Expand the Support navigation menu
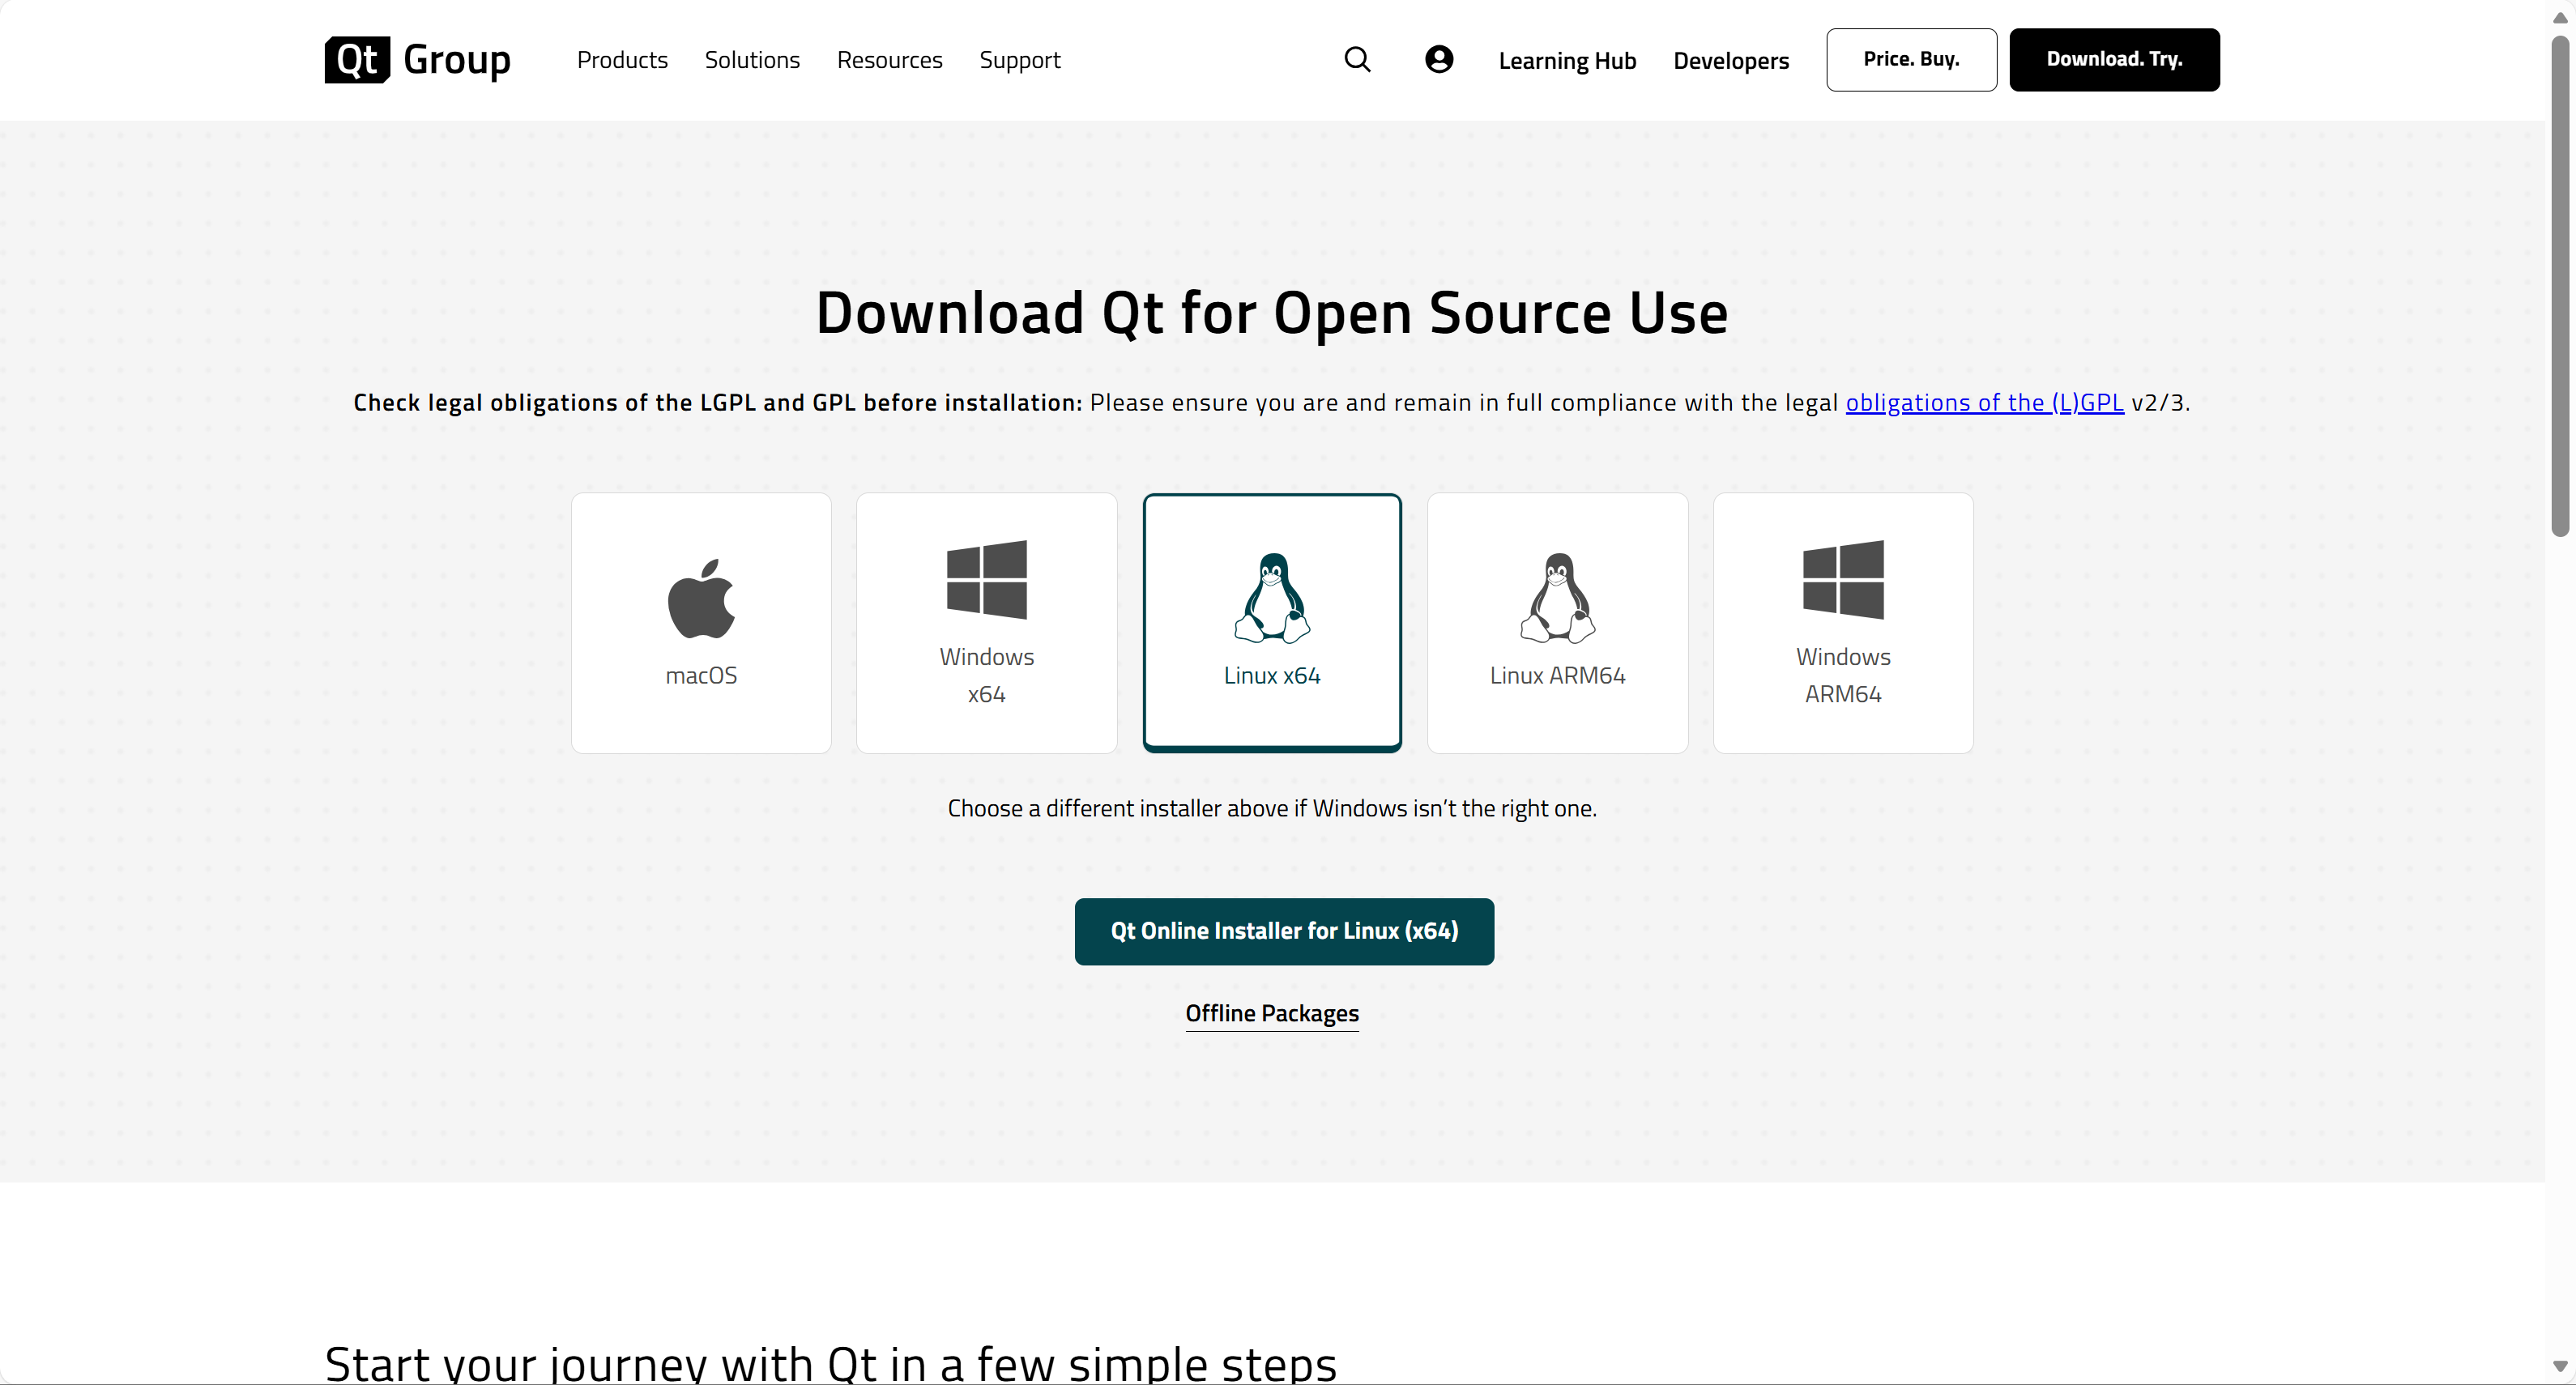This screenshot has height=1385, width=2576. 1019,60
